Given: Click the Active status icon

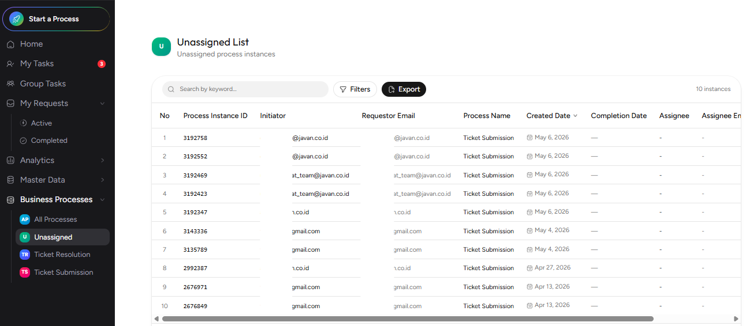Looking at the screenshot, I should [24, 123].
